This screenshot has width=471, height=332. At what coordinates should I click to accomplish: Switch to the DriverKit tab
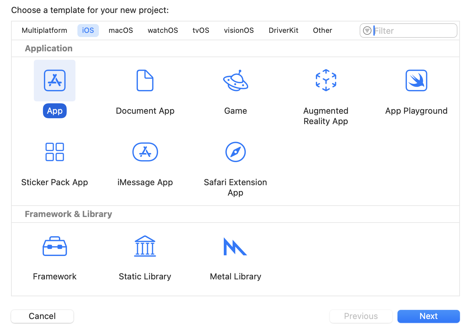[284, 31]
